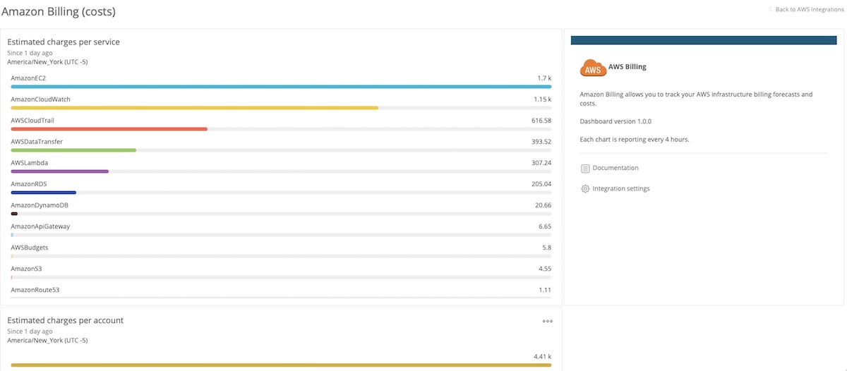Click the 616.58 CloudTrail value
Image resolution: width=847 pixels, height=371 pixels.
541,121
